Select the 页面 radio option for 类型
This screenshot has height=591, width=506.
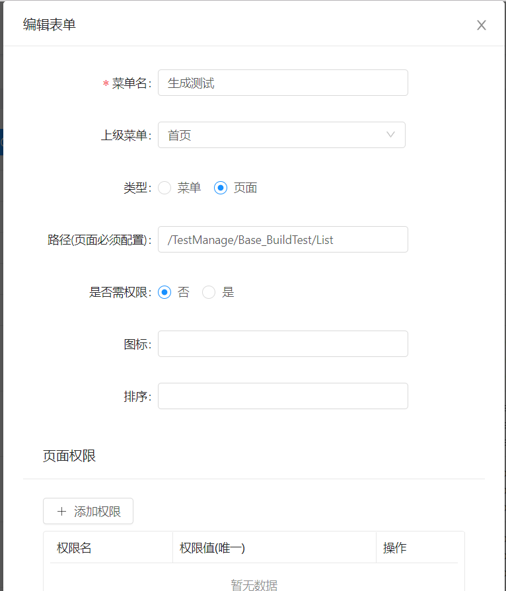pyautogui.click(x=221, y=188)
